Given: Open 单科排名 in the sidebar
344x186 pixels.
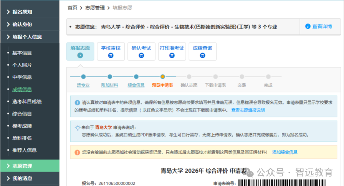Looking at the screenshot, I should coord(22,138).
